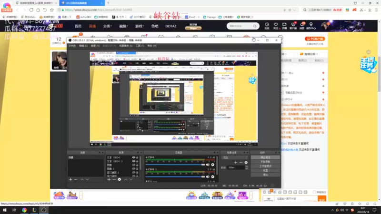Open the OBS 编辑(E) menu
Image resolution: width=381 pixels, height=214 pixels.
pyautogui.click(x=83, y=46)
